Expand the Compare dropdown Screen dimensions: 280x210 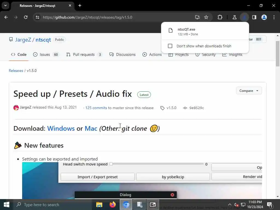coord(249,91)
